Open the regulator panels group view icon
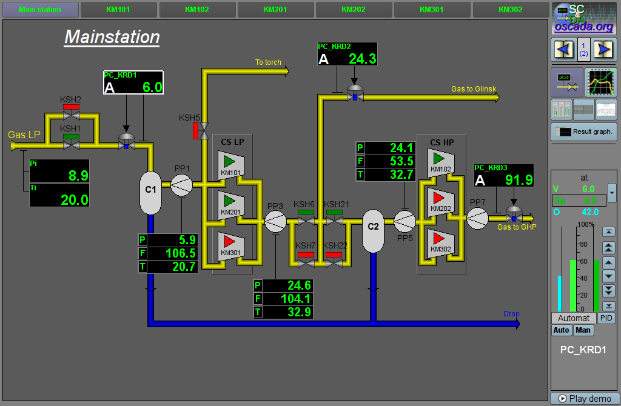This screenshot has height=406, width=621. (562, 110)
